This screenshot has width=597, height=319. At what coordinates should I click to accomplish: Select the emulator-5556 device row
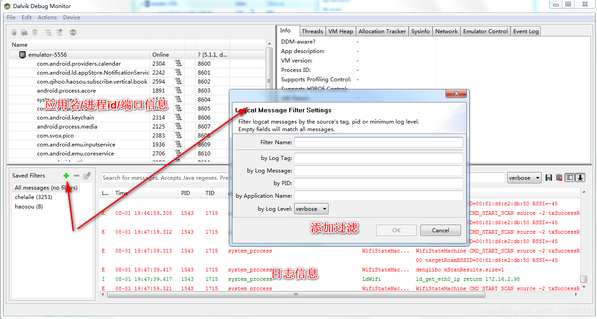(x=137, y=55)
